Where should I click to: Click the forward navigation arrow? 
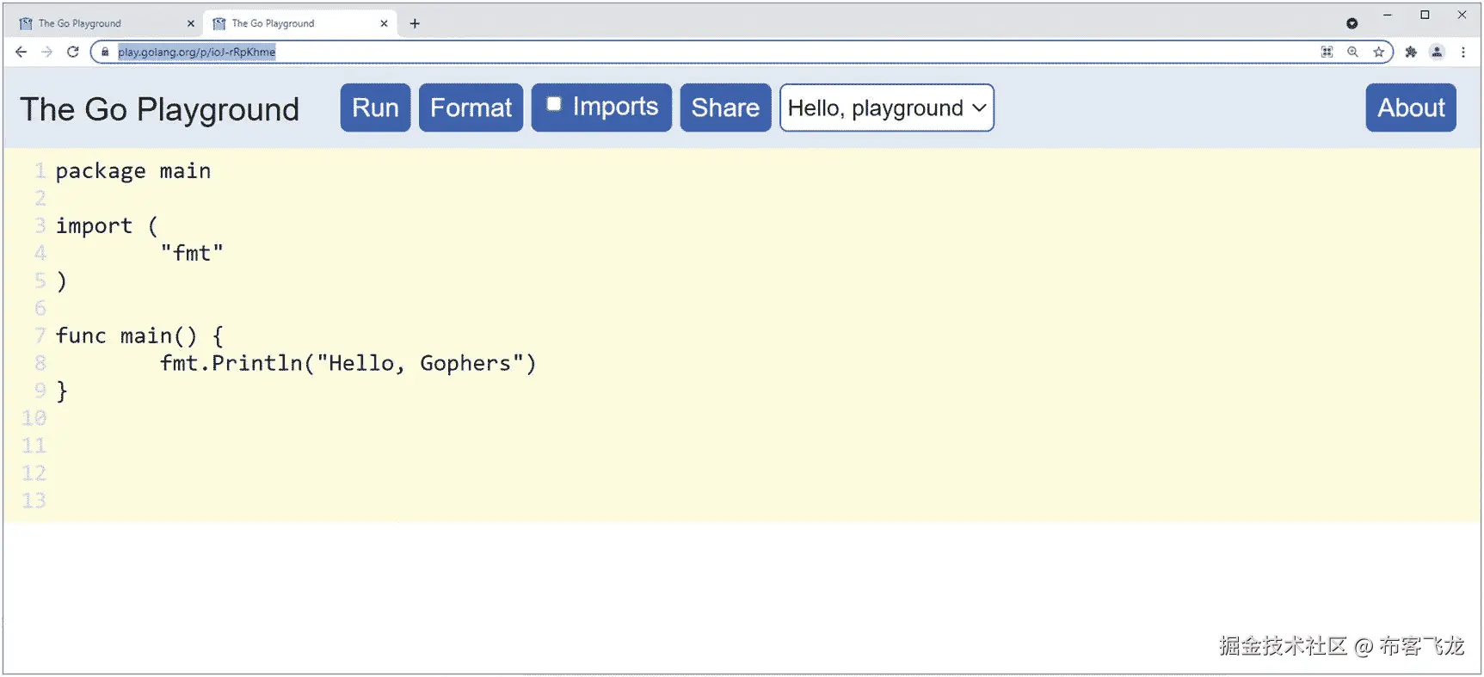click(x=47, y=52)
